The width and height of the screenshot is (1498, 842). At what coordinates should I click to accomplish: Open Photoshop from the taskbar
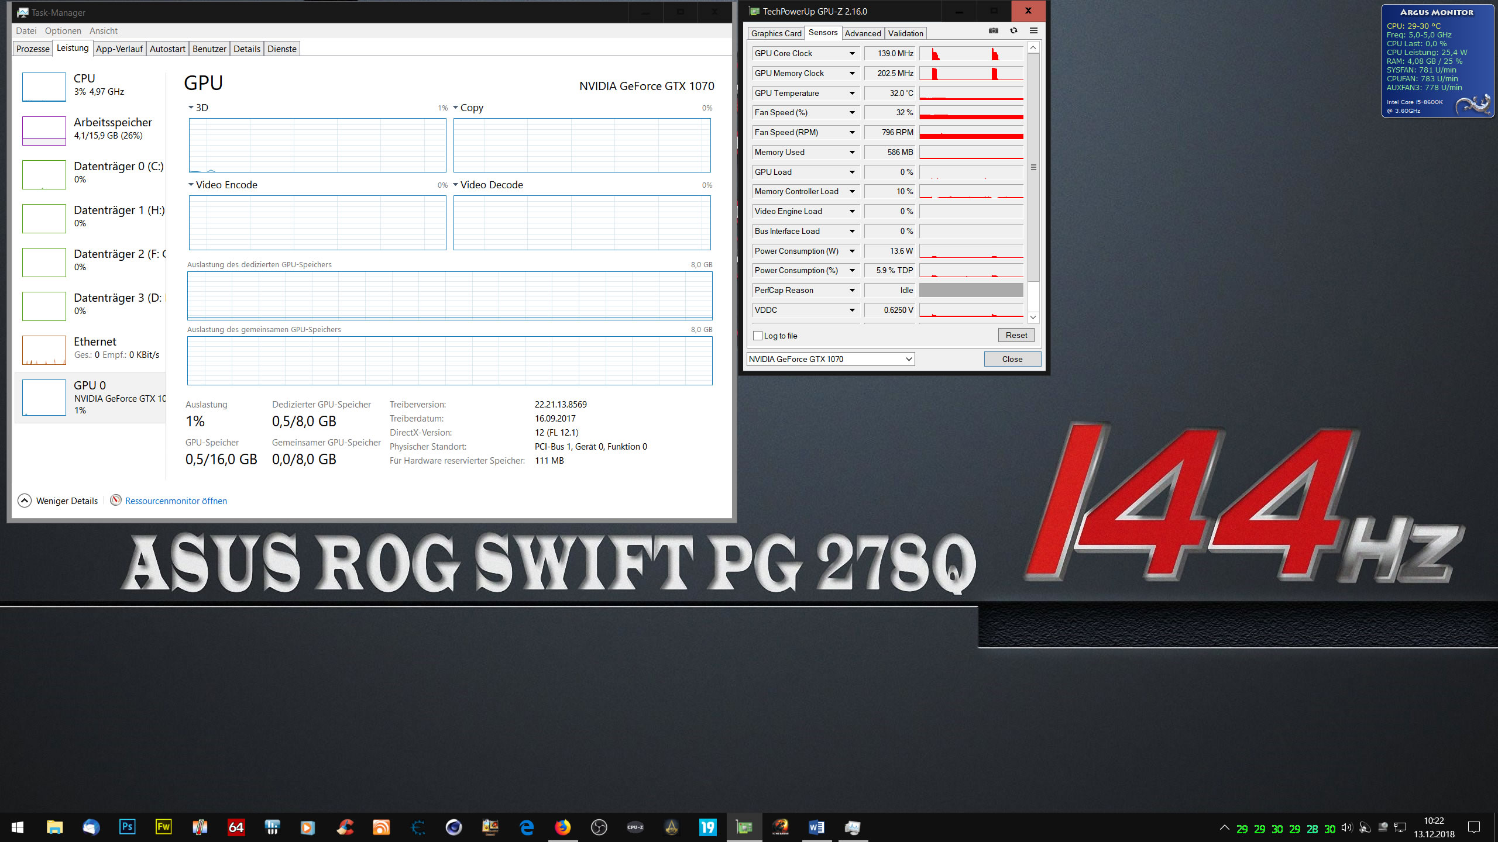coord(127,827)
